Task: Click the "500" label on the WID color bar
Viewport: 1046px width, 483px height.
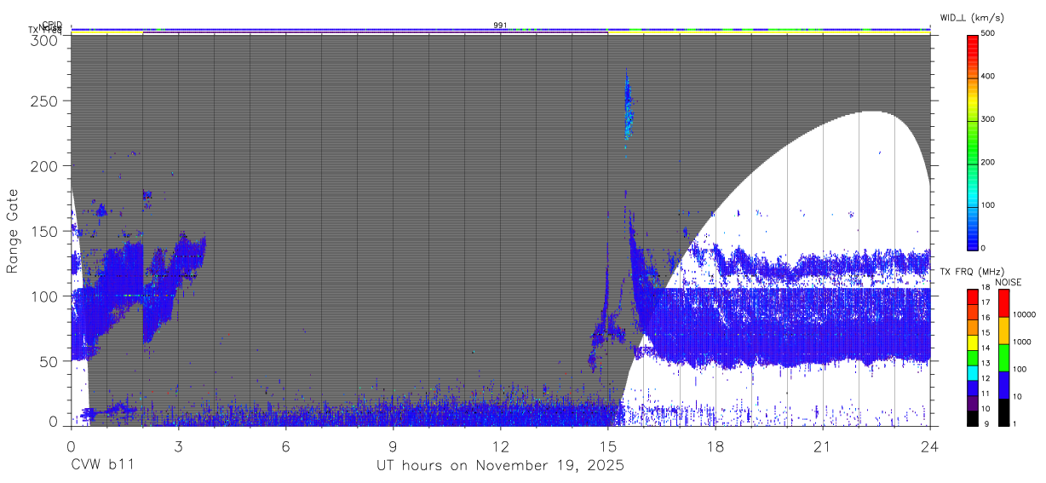Action: 988,33
